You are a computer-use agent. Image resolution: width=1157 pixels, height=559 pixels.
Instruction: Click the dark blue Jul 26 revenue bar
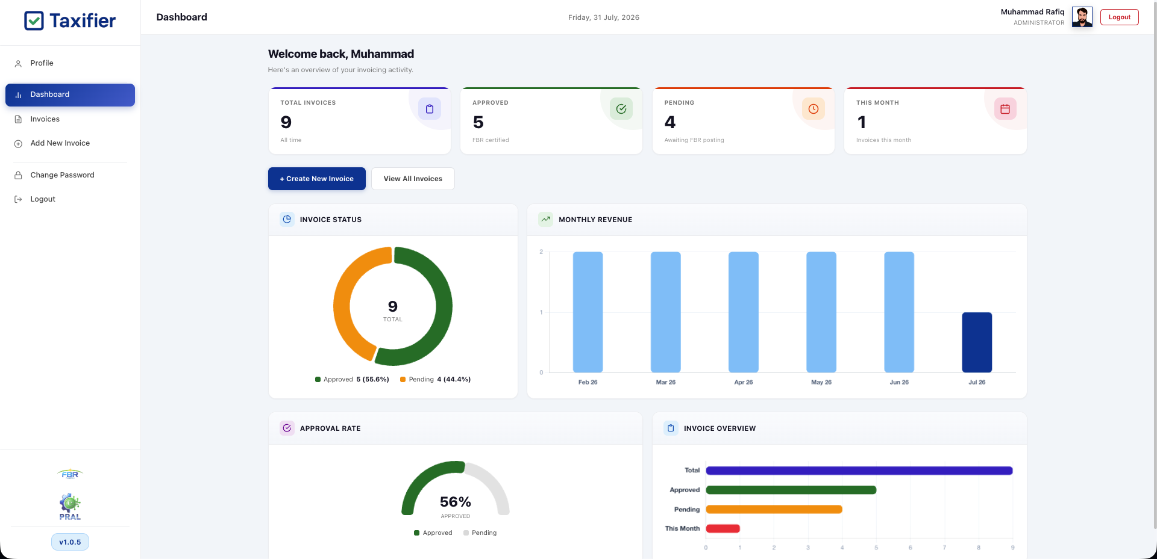coord(977,342)
